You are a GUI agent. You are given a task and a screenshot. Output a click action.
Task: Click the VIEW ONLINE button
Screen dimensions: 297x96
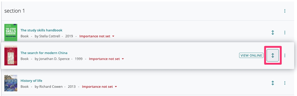click(251, 55)
